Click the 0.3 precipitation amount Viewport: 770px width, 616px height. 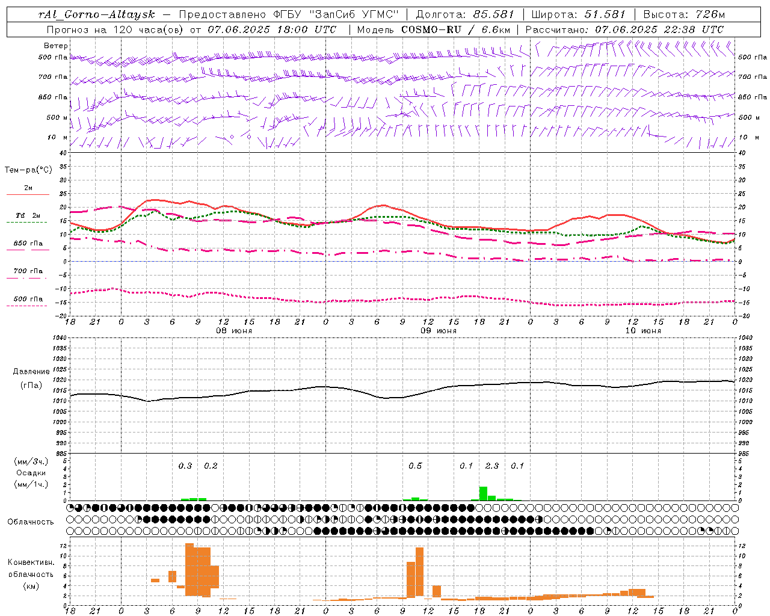[x=185, y=466]
